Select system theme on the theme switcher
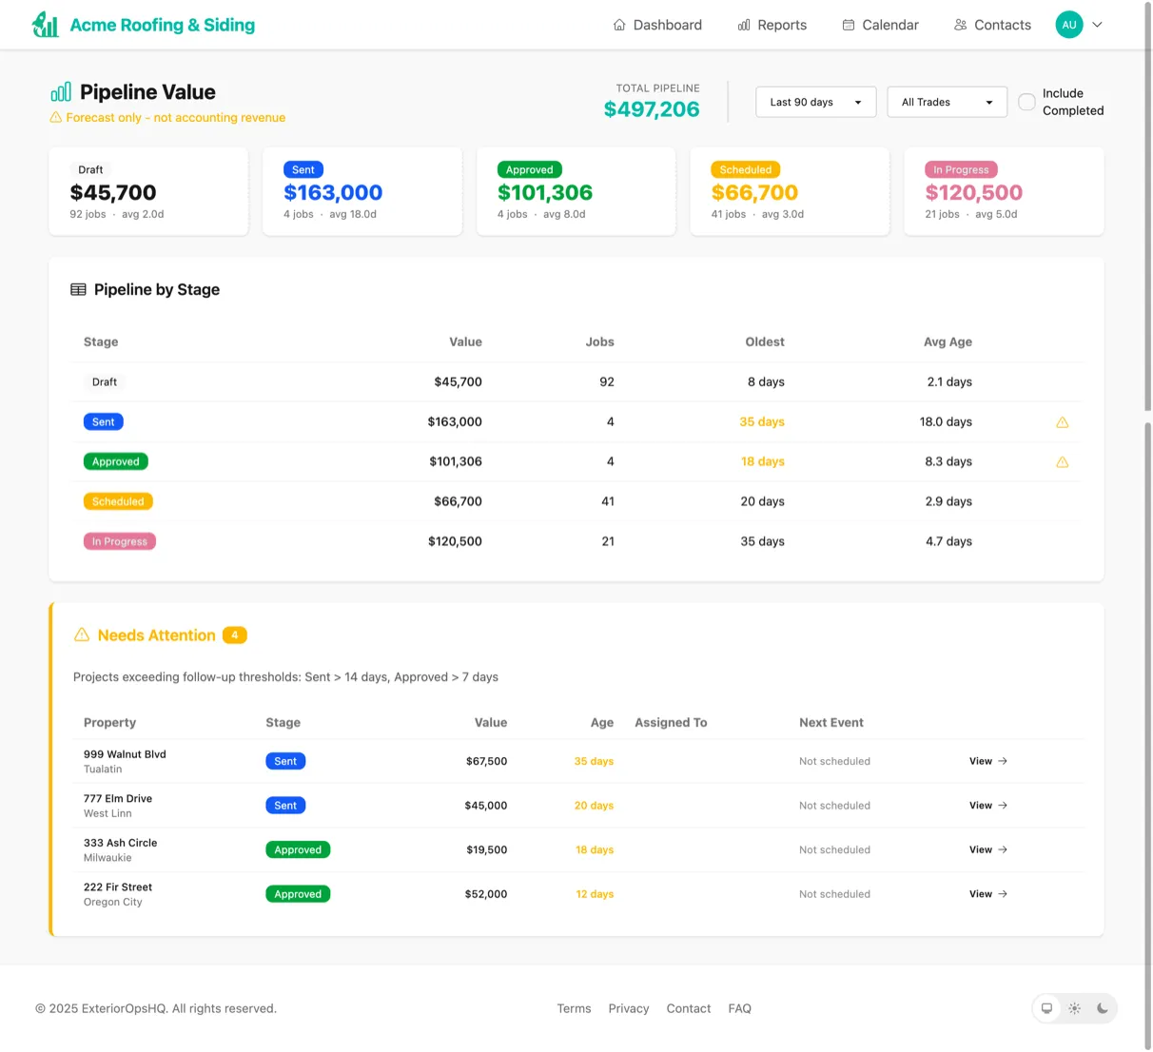 click(x=1046, y=1008)
